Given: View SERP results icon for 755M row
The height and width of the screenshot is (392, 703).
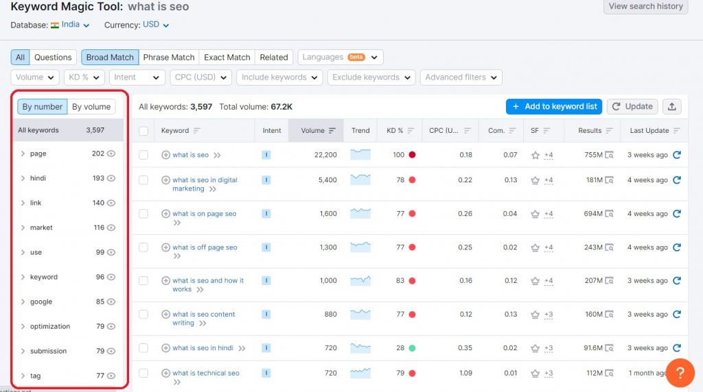Looking at the screenshot, I should point(609,155).
